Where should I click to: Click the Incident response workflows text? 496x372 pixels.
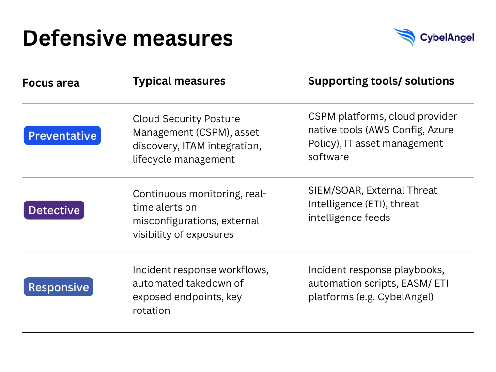[x=201, y=269]
